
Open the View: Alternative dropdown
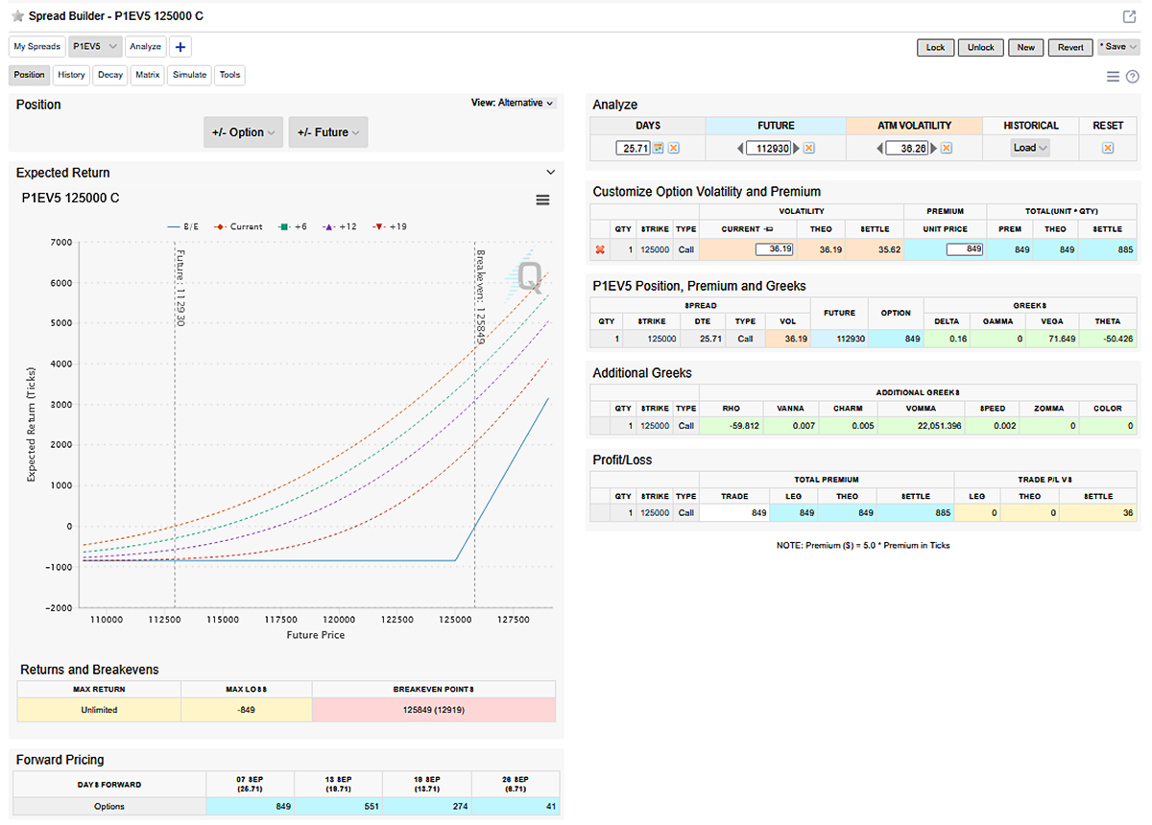(513, 103)
